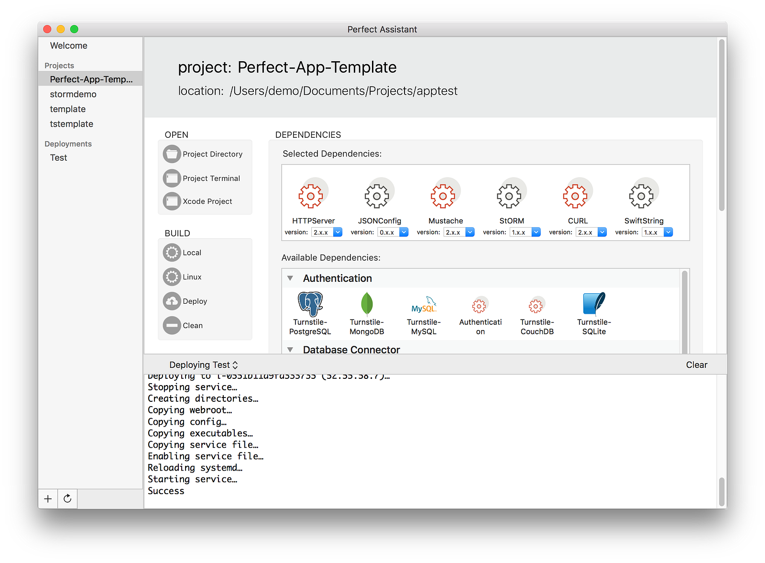Launch Project Terminal icon
Screen dimensions: 765x563
pos(172,178)
